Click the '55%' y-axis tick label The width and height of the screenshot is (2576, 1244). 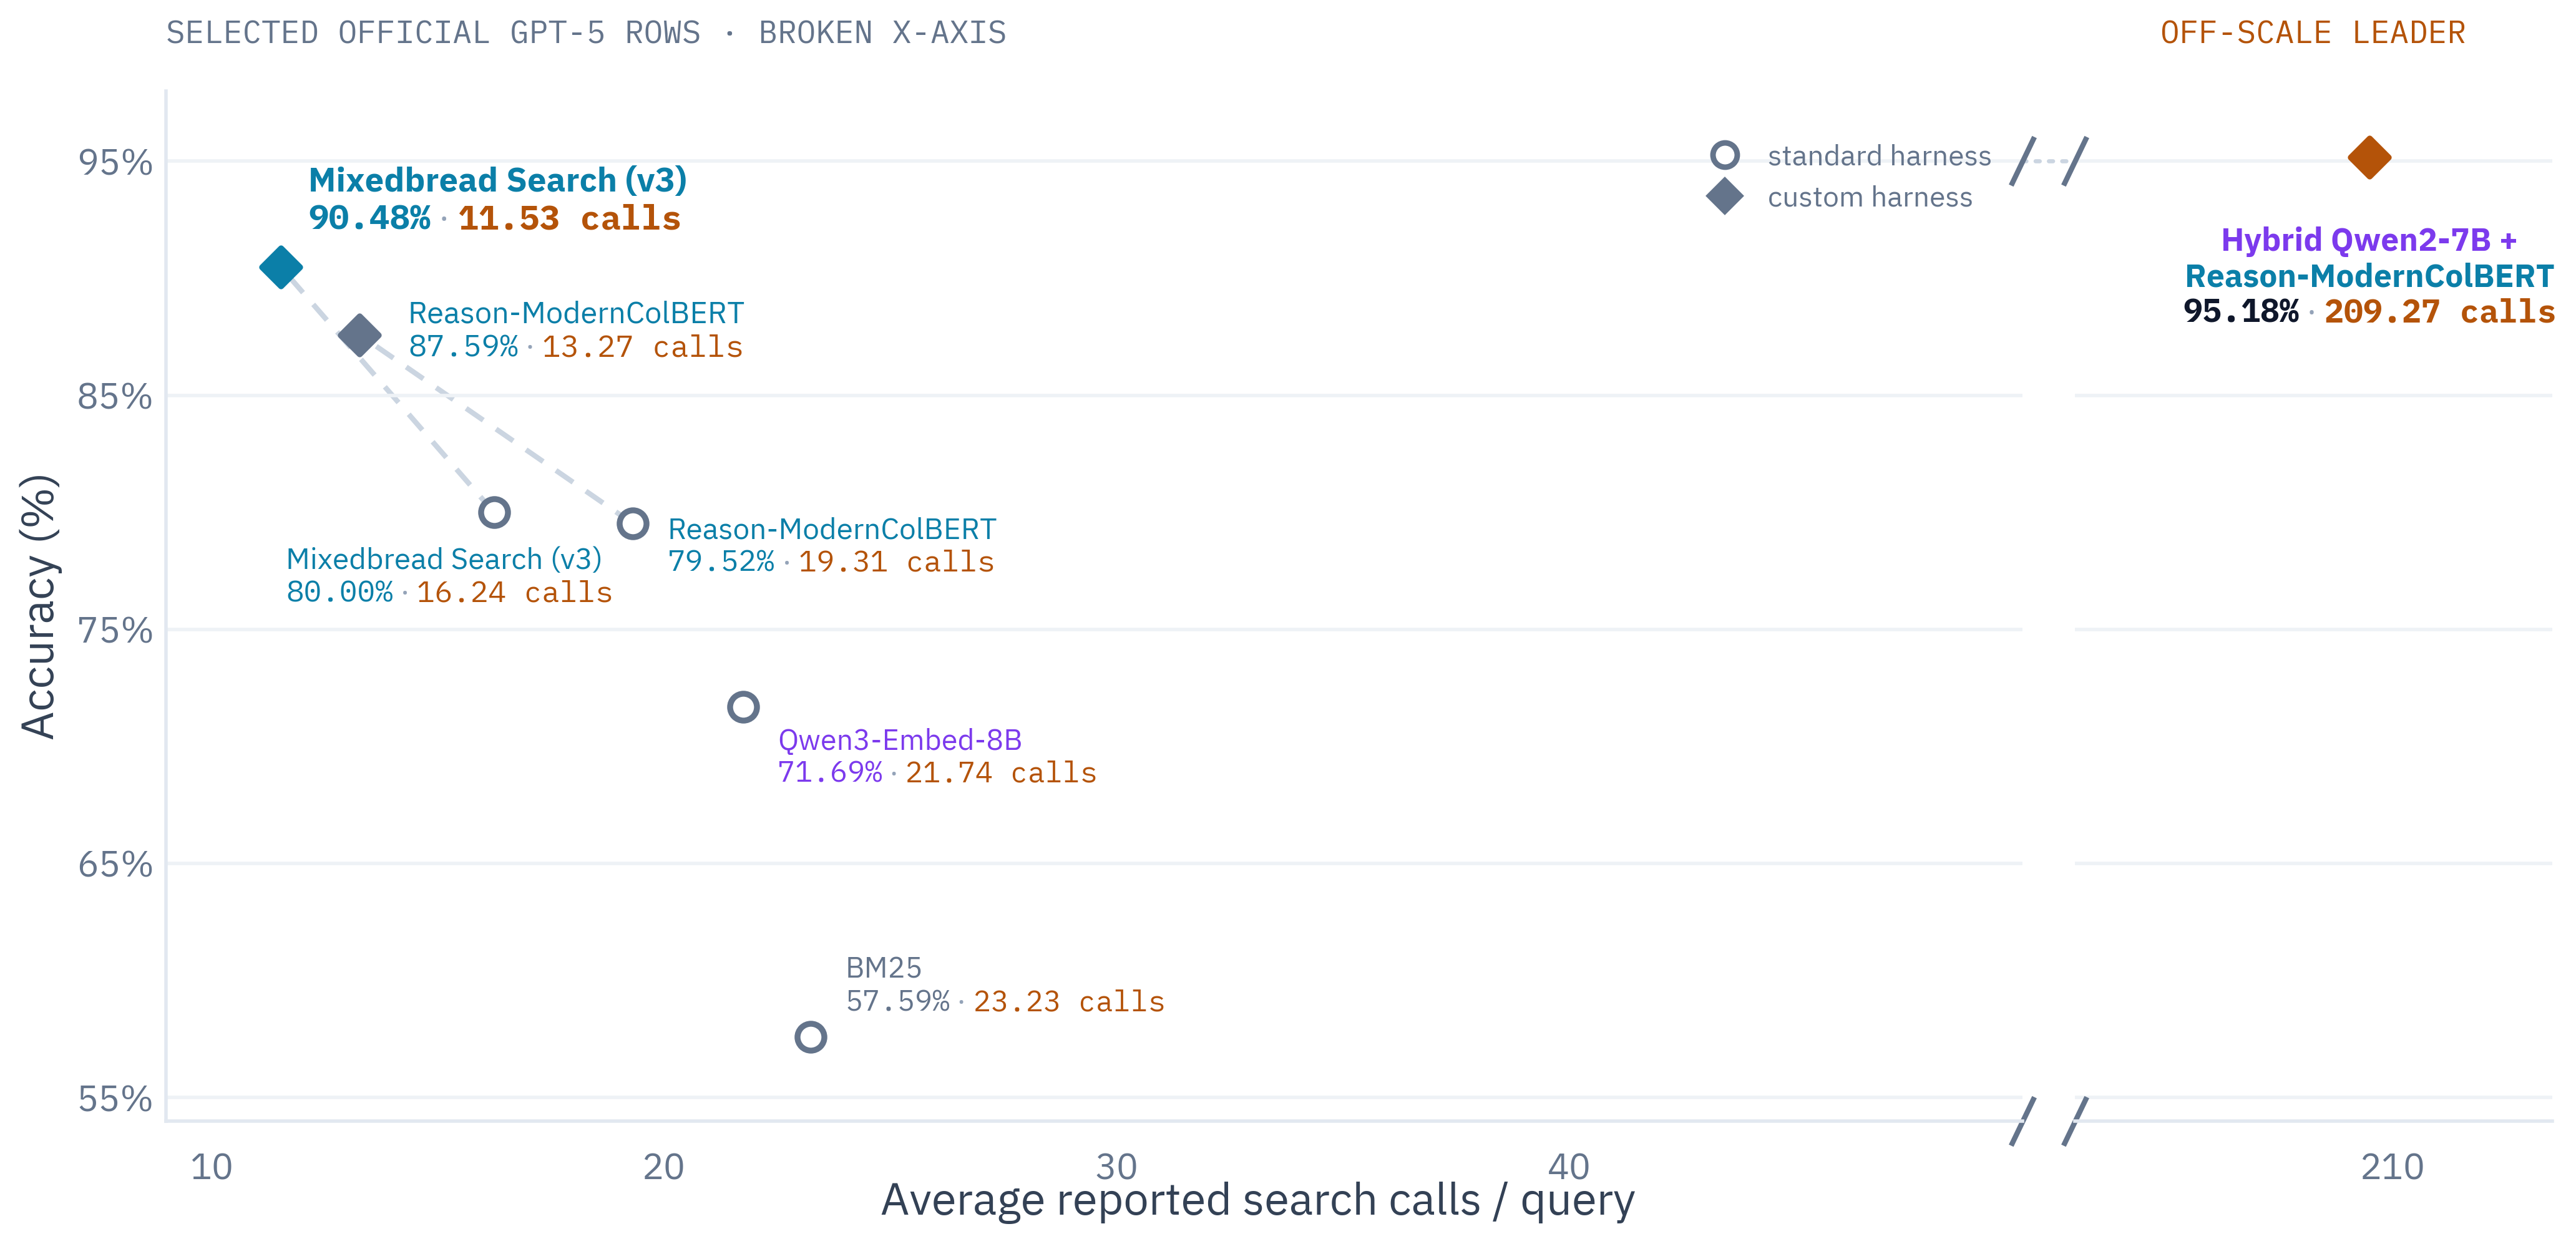(x=115, y=1099)
